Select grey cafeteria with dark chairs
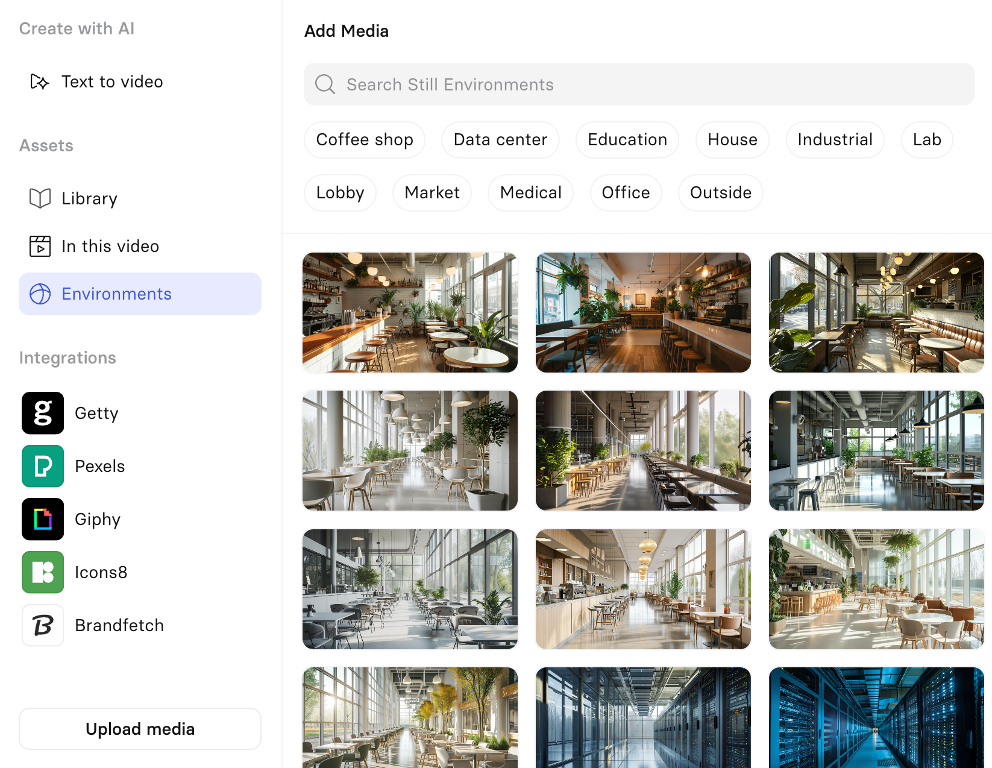The width and height of the screenshot is (992, 768). tap(410, 589)
